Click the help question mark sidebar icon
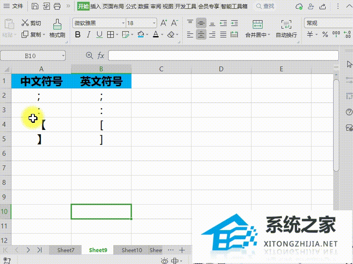Image resolution: width=353 pixels, height=264 pixels. click(x=349, y=112)
